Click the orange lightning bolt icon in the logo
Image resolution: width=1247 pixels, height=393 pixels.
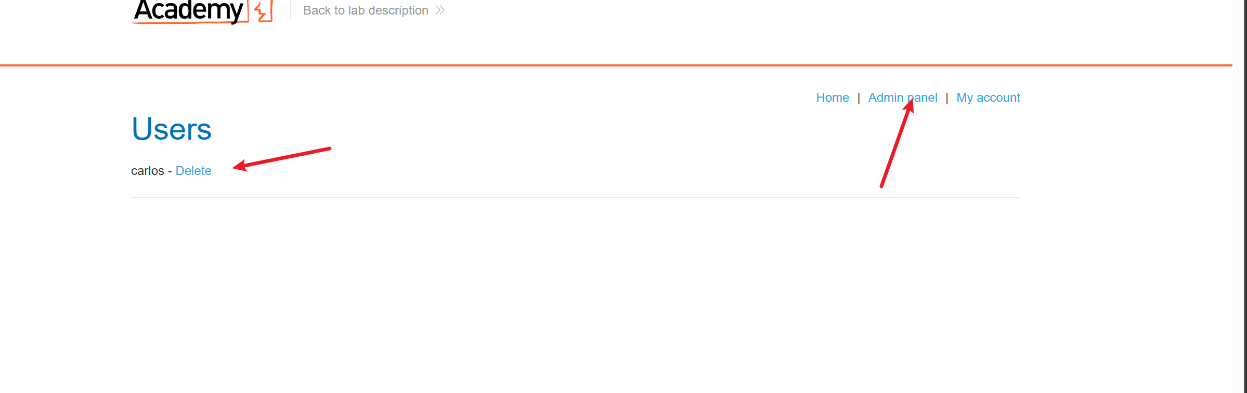[x=261, y=10]
